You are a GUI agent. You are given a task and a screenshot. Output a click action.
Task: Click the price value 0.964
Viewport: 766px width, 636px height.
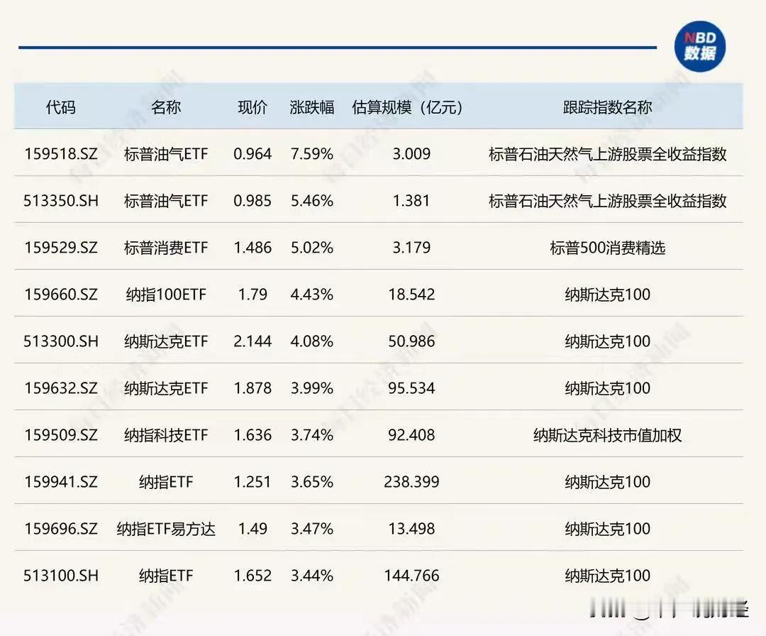(252, 154)
